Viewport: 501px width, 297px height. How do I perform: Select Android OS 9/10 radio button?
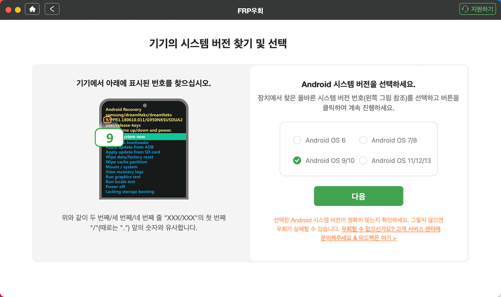click(x=297, y=160)
